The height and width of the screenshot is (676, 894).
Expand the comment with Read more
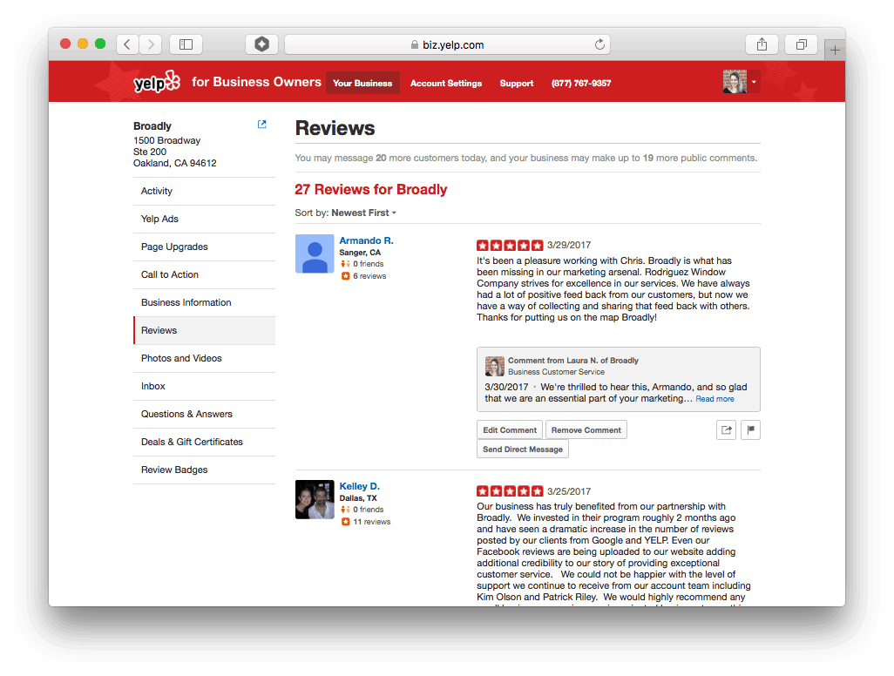(715, 399)
